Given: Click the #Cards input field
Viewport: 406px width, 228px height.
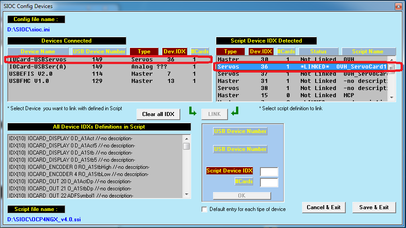Looking at the screenshot, I should point(269,182).
